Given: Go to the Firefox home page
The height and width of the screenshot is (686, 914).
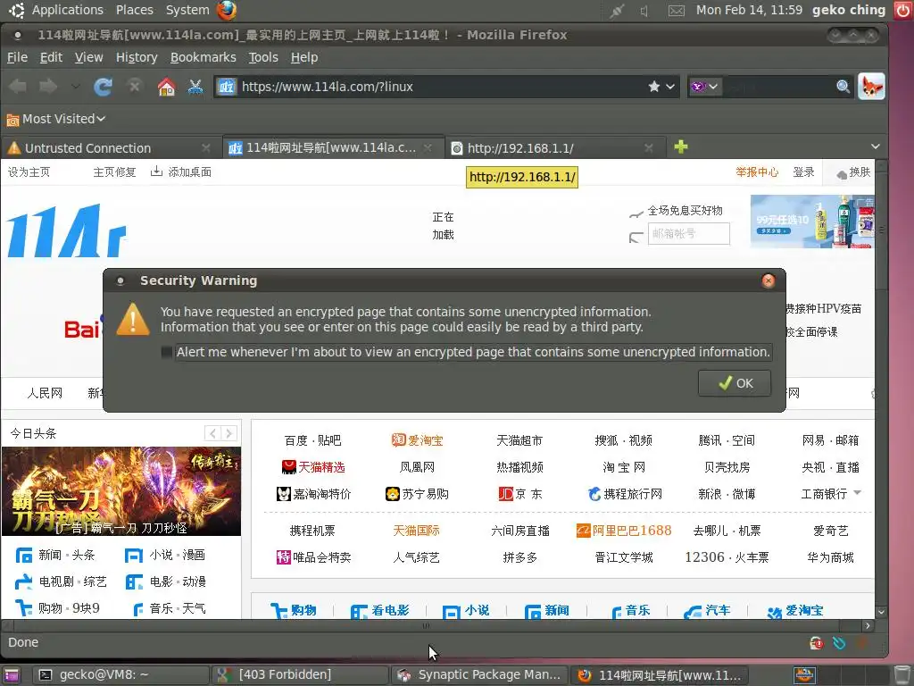Looking at the screenshot, I should (166, 87).
